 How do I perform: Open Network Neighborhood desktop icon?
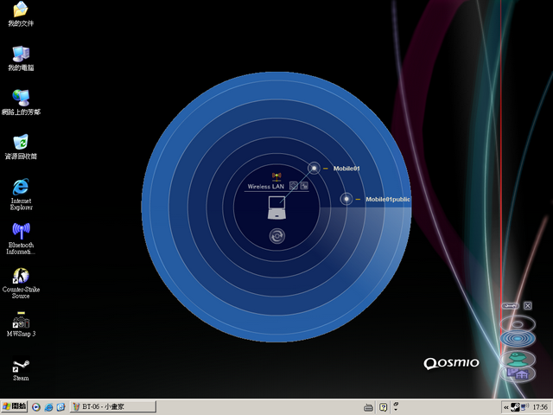pos(21,103)
